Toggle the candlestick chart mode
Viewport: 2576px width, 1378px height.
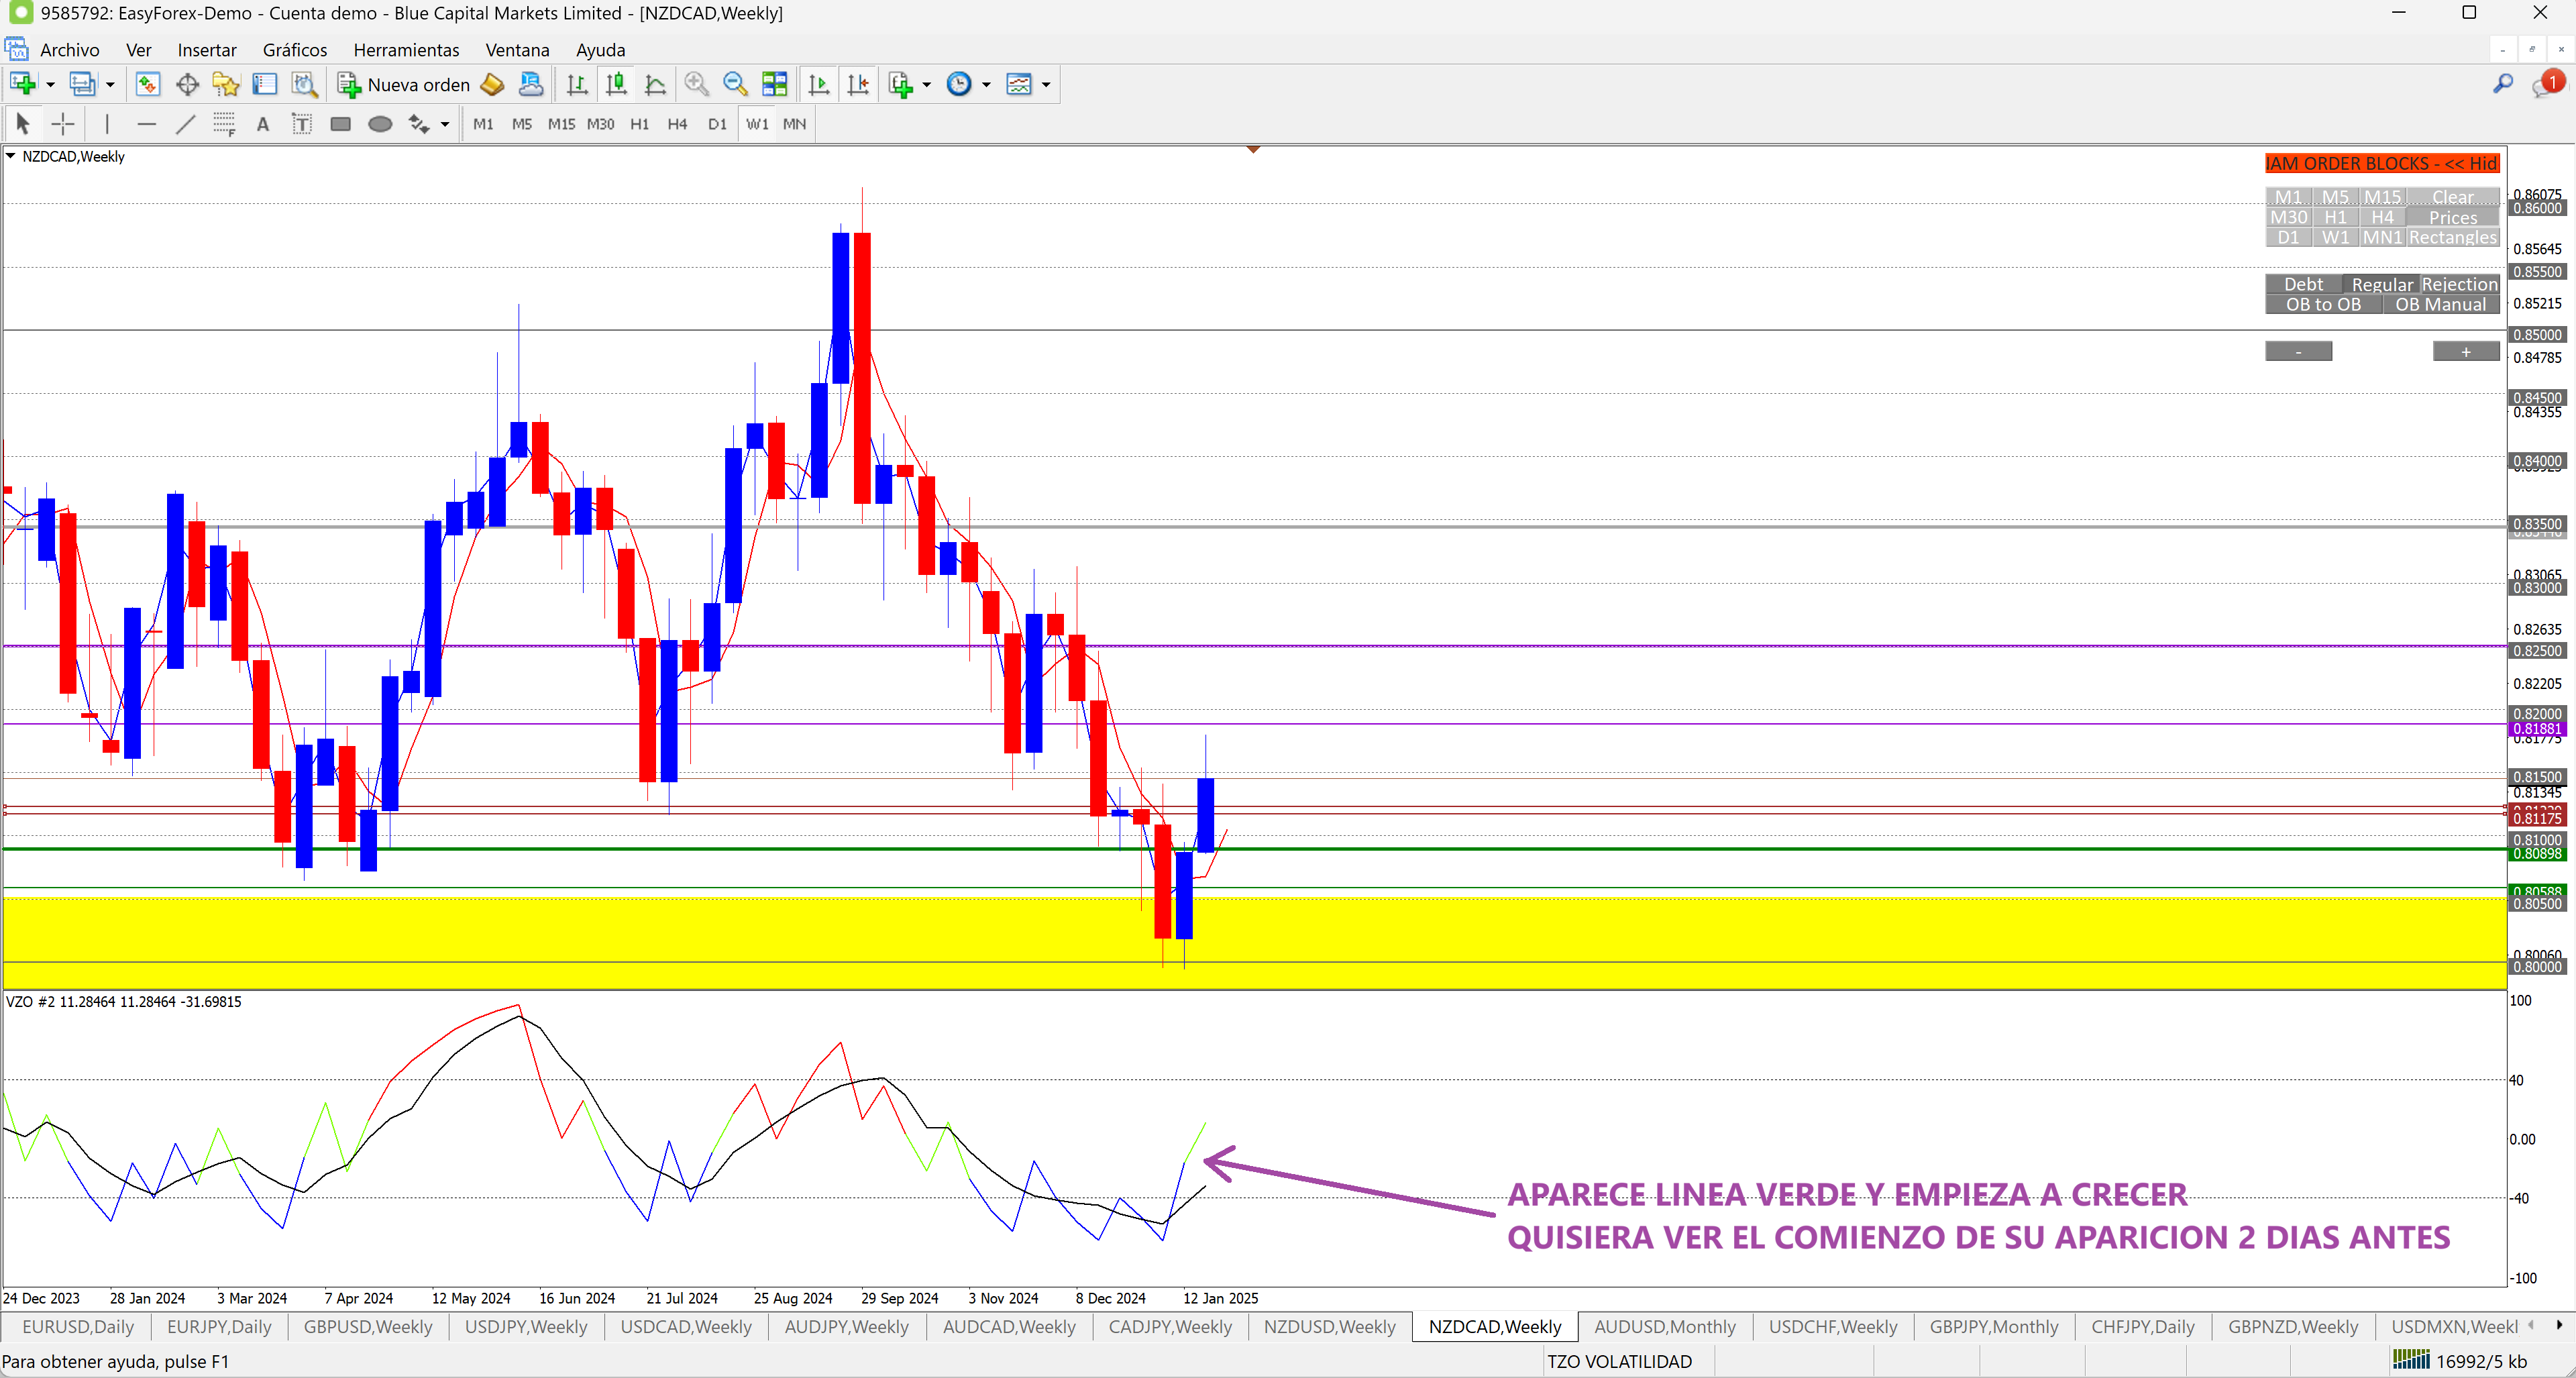(x=616, y=85)
